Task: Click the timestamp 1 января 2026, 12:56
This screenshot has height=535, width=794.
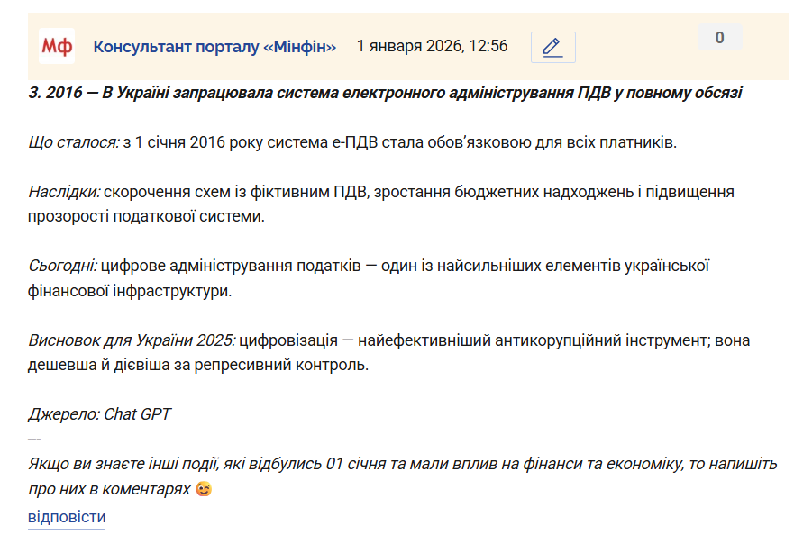Action: (x=432, y=46)
